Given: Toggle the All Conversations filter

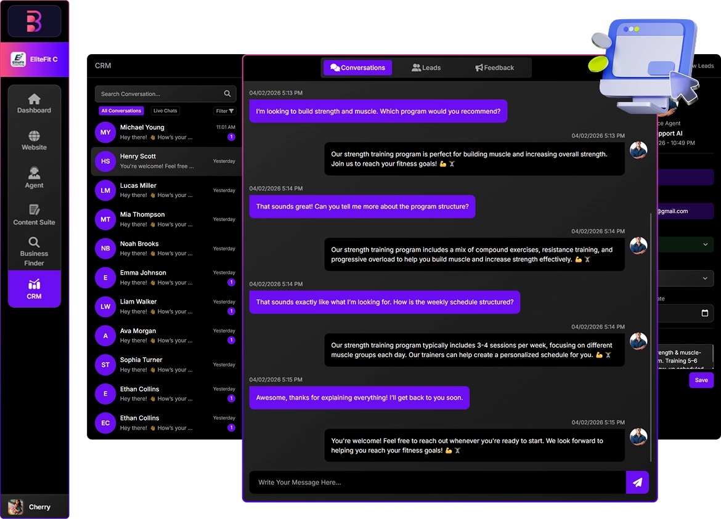Looking at the screenshot, I should click(x=121, y=111).
